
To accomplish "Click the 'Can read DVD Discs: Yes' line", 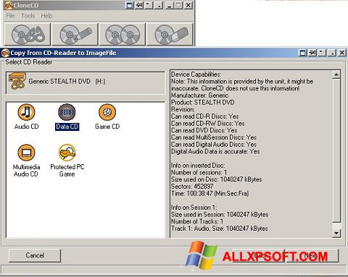I will (x=204, y=130).
